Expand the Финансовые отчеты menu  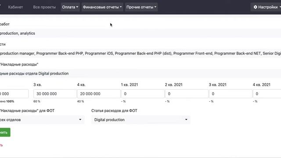102,7
